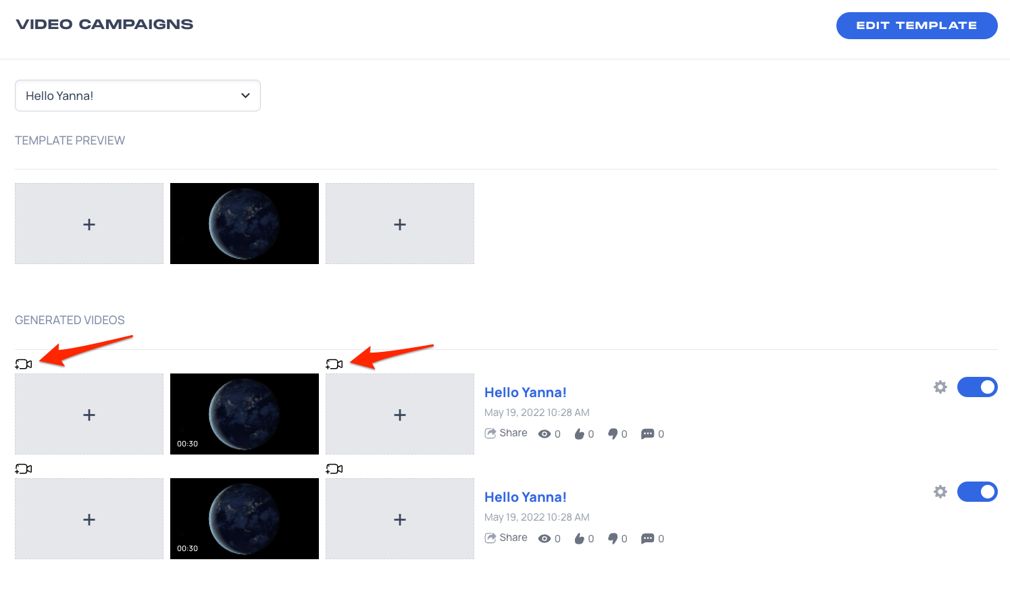Click views eye icon of second video
This screenshot has width=1010, height=595.
(x=545, y=539)
